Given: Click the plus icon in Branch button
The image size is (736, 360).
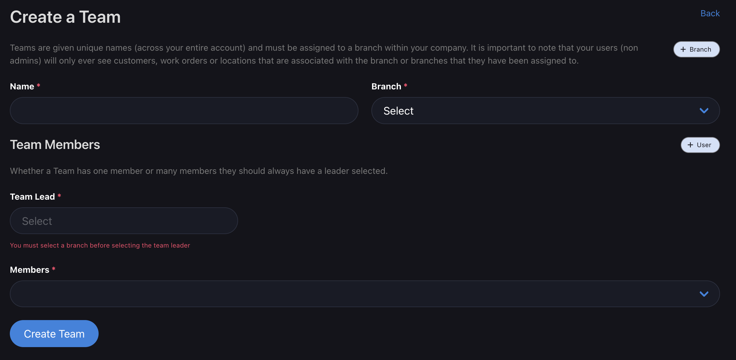Looking at the screenshot, I should tap(683, 49).
